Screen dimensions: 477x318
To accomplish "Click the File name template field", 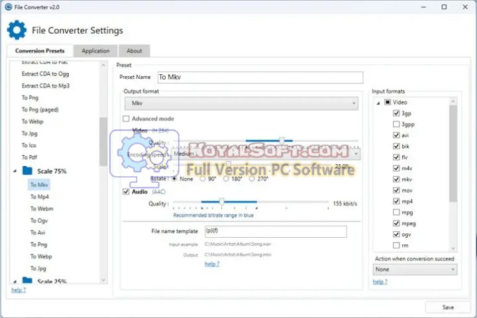I will (276, 232).
